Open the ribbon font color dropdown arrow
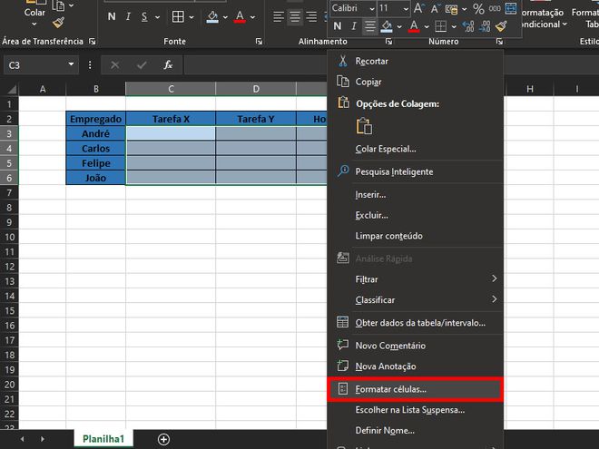This screenshot has width=599, height=449. (x=252, y=17)
